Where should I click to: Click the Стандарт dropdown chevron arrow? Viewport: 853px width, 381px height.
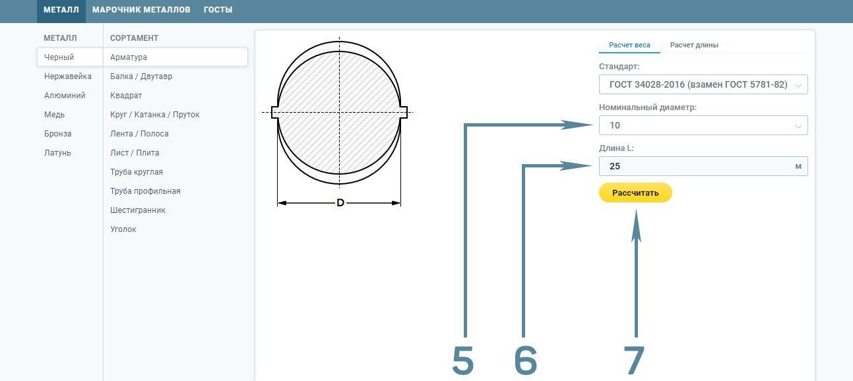[798, 85]
